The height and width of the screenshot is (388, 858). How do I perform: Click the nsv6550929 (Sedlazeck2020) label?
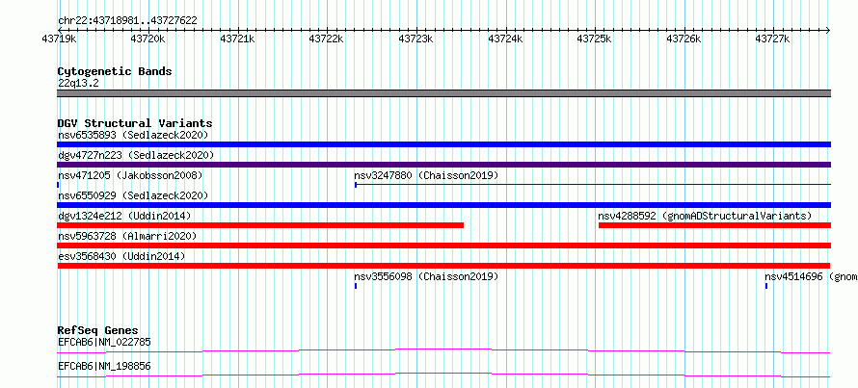tap(133, 195)
